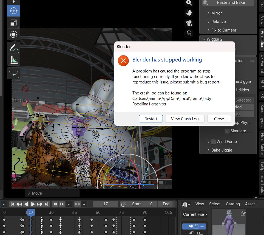Click the red error icon in the crash dialog
The height and width of the screenshot is (235, 264).
[123, 61]
